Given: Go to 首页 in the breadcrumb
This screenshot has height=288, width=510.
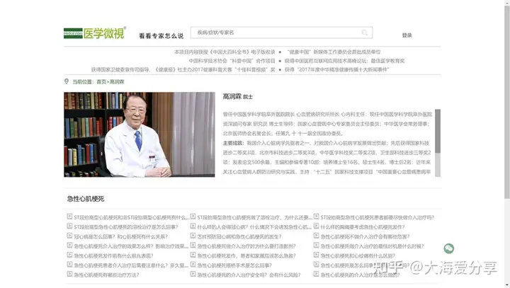Looking at the screenshot, I should coord(101,82).
